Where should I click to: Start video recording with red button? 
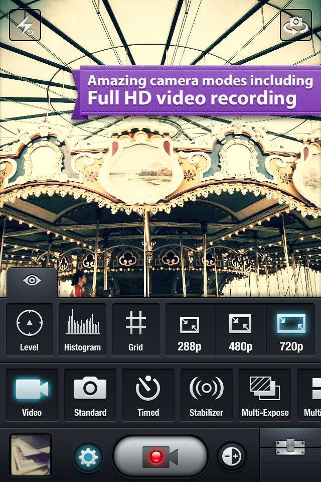pos(160,456)
